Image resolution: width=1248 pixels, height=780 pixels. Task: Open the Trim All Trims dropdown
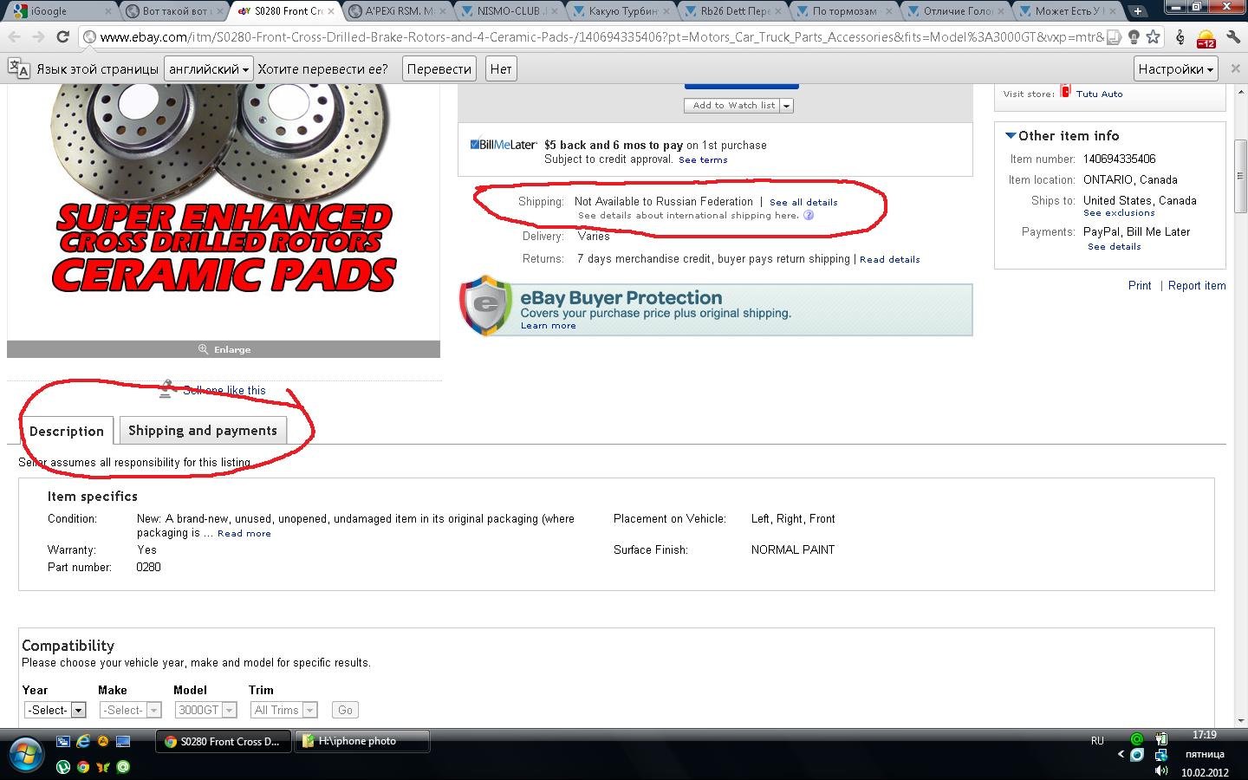click(x=283, y=710)
